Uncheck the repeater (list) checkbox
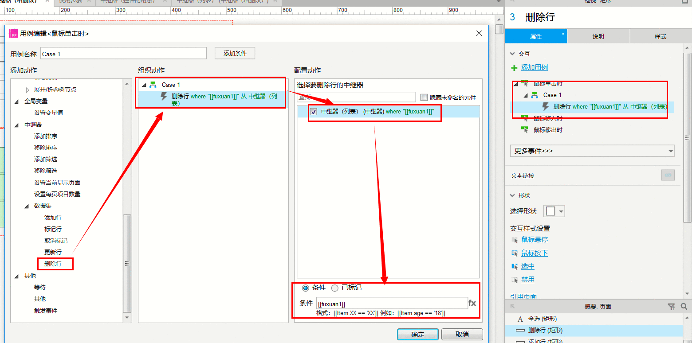Viewport: 692px width, 343px height. [x=314, y=112]
